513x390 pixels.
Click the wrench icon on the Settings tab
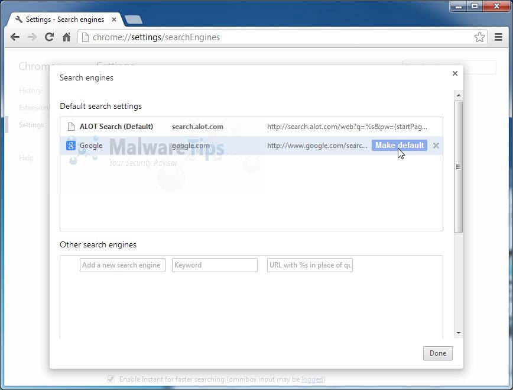(x=19, y=20)
